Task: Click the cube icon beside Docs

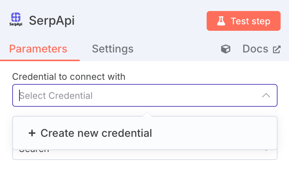Action: coord(226,49)
